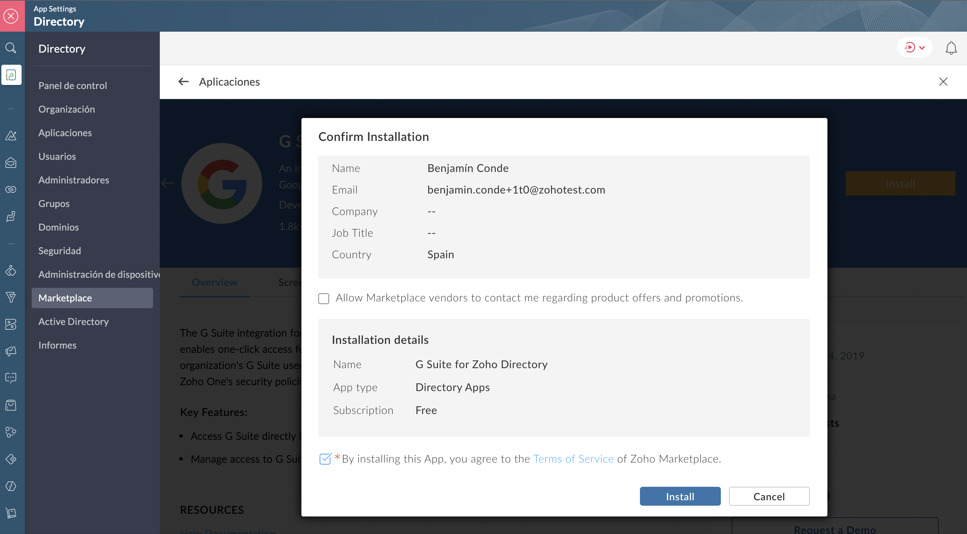Go back using the arrow beside Aplicaciones

click(183, 82)
